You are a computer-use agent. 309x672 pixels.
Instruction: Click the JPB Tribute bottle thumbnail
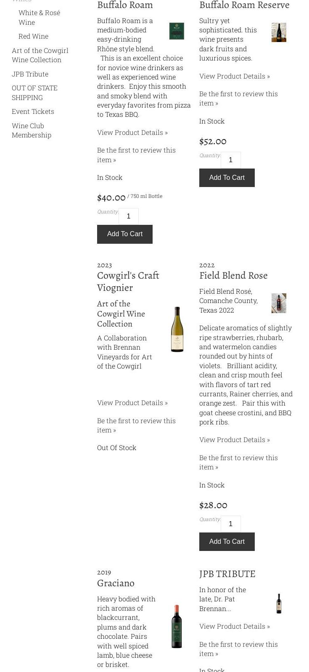pos(279,603)
